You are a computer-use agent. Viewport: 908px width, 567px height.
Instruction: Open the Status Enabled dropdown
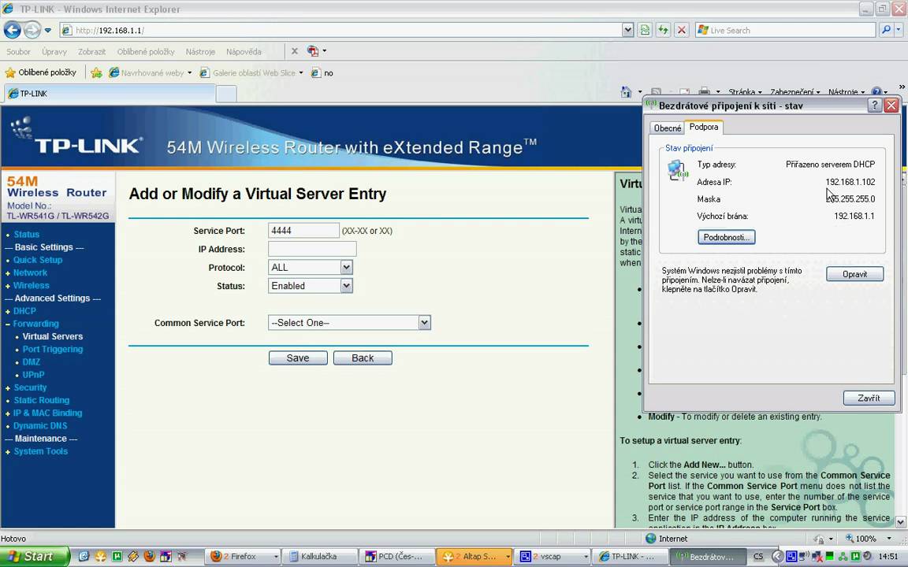pos(311,286)
